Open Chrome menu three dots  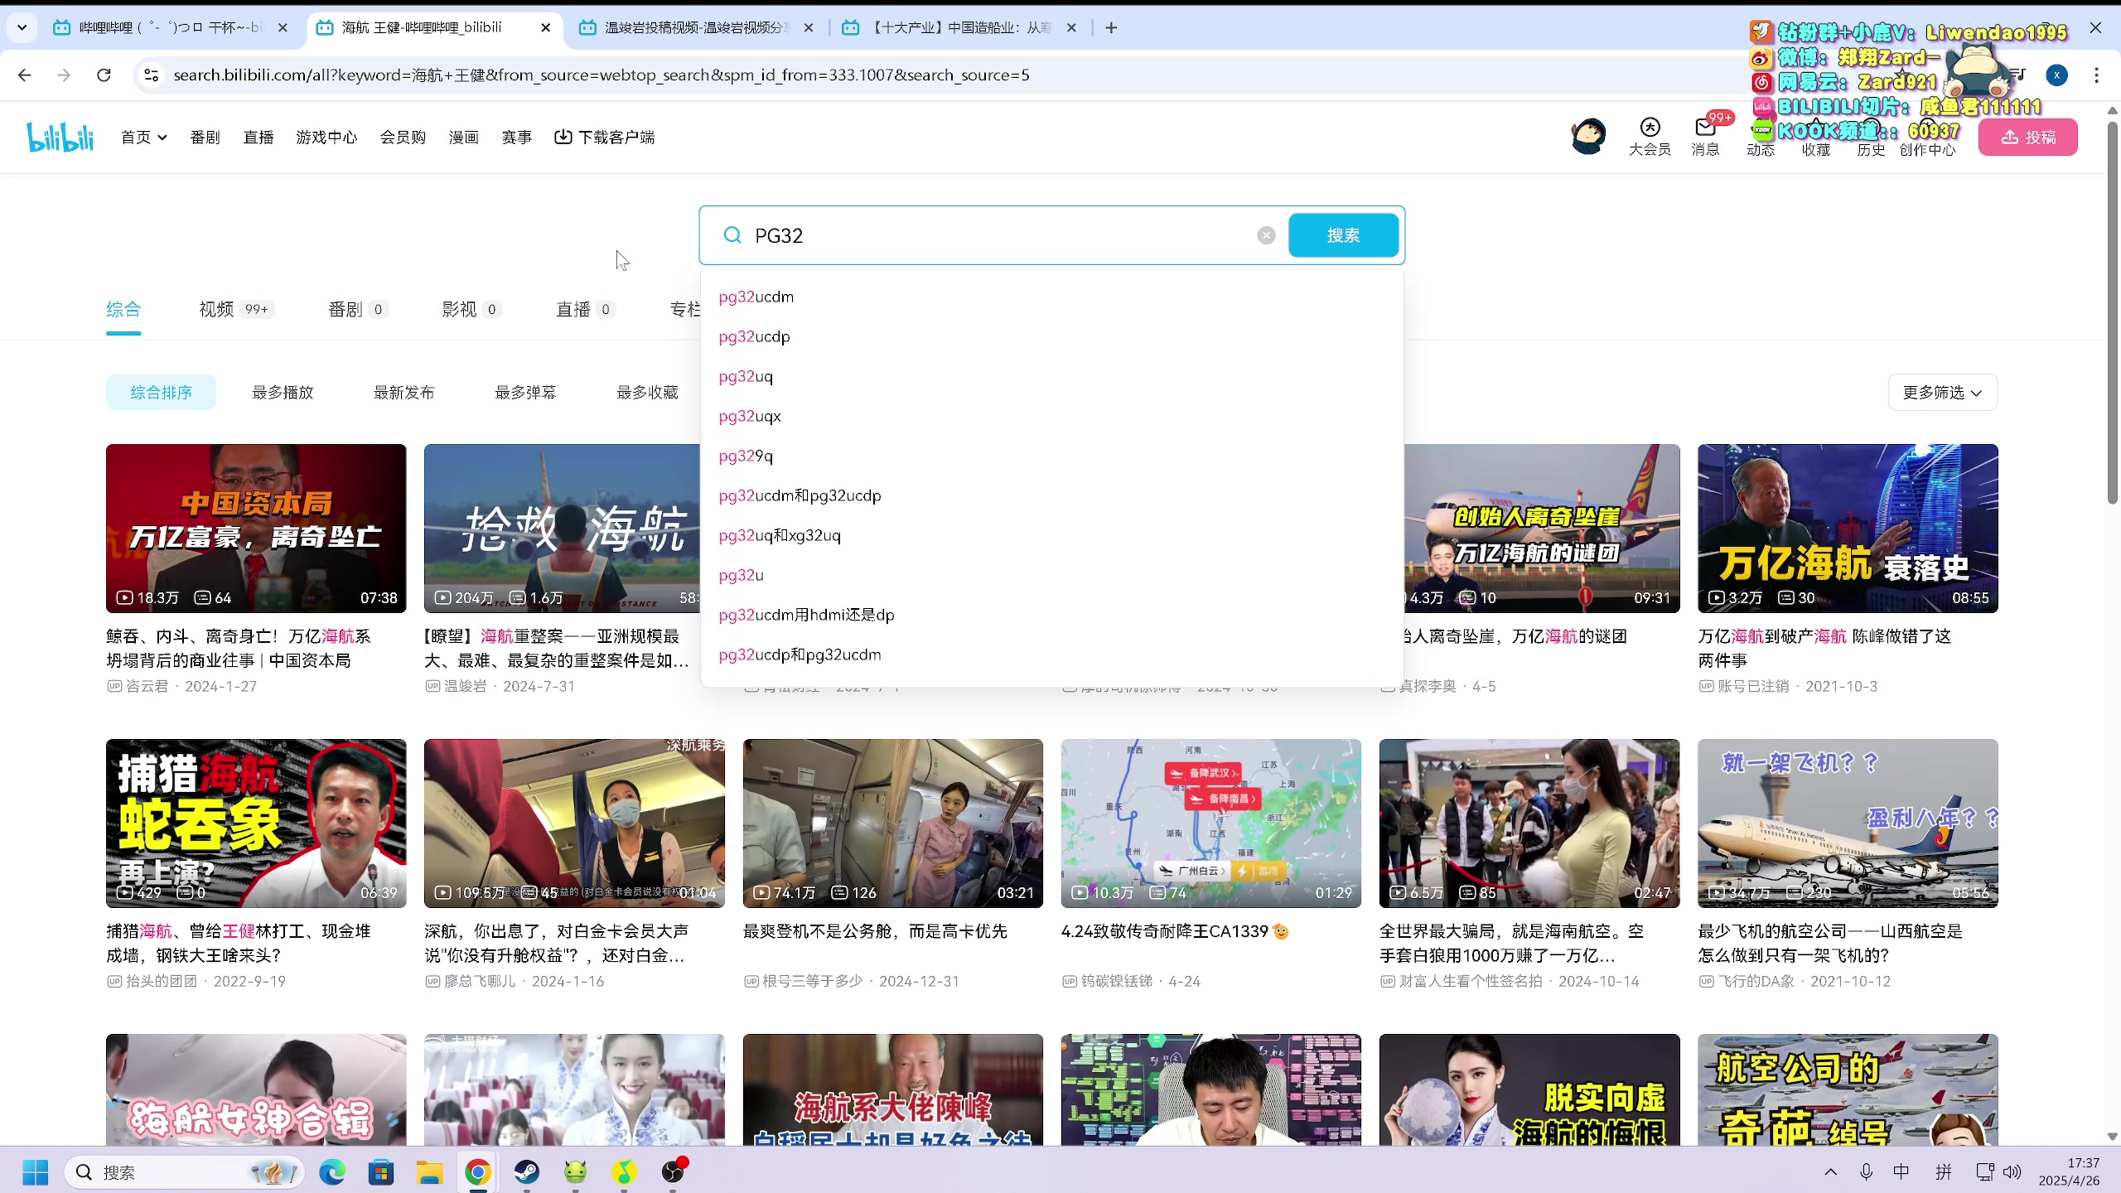pos(2097,75)
